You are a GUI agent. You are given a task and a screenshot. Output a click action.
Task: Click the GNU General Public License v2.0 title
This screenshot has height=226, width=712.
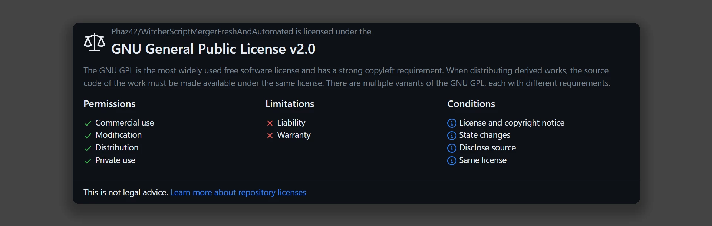pos(213,49)
